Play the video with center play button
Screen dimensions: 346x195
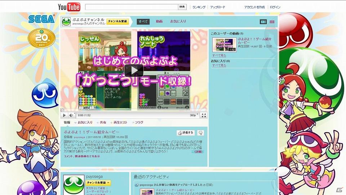[134, 71]
